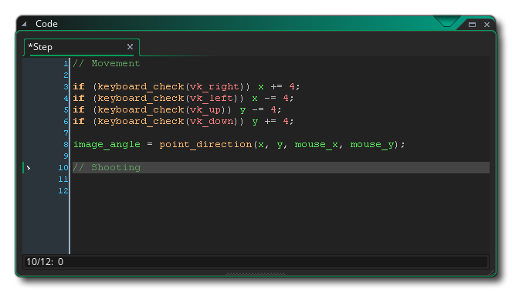Click the empty line 11 in the editor
512x292 pixels.
[x=281, y=180]
